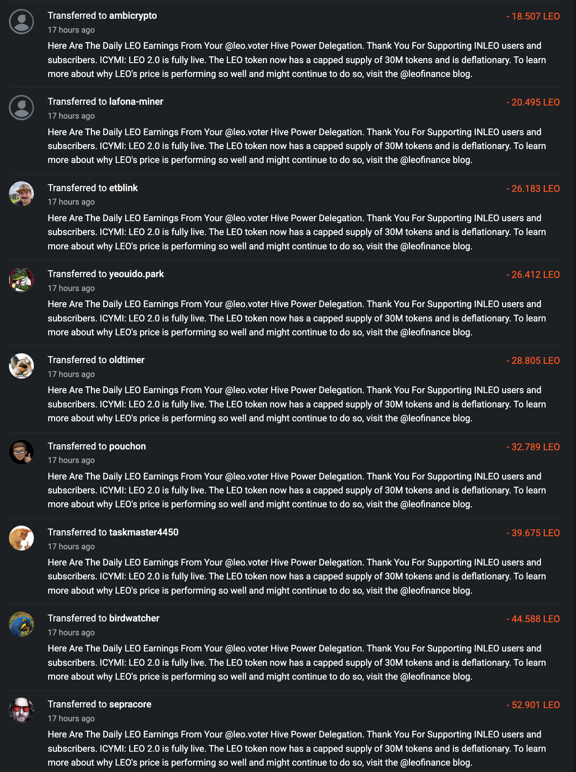The height and width of the screenshot is (772, 576).
Task: Click birdwatcher's blue parrot avatar
Action: click(x=21, y=624)
